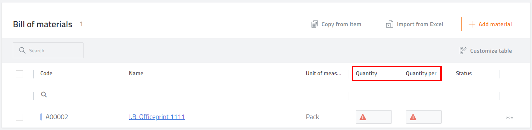Click the Unit of measure column header
Viewport: 532px width, 130px height.
coord(324,73)
